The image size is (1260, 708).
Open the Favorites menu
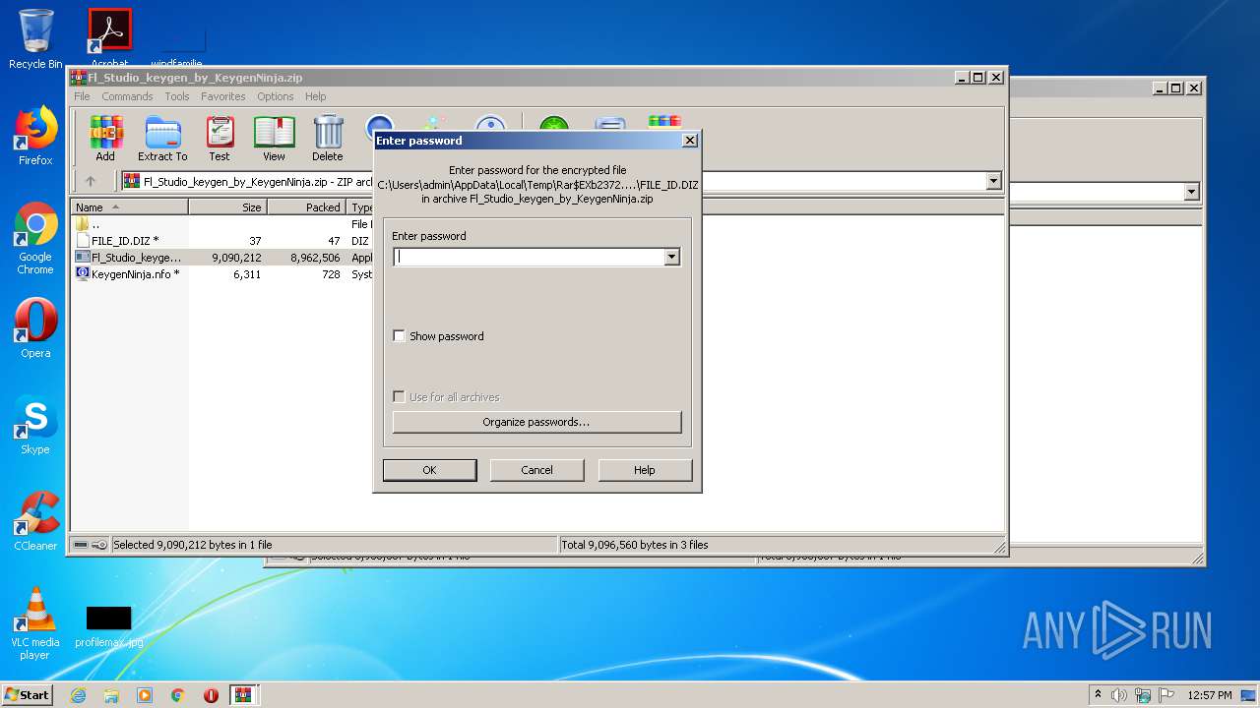[x=223, y=96]
